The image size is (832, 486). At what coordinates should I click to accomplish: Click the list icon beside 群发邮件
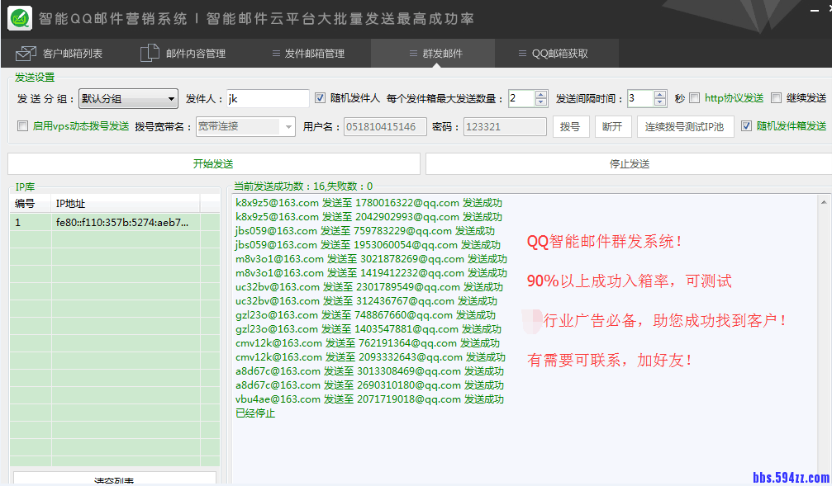pyautogui.click(x=413, y=54)
